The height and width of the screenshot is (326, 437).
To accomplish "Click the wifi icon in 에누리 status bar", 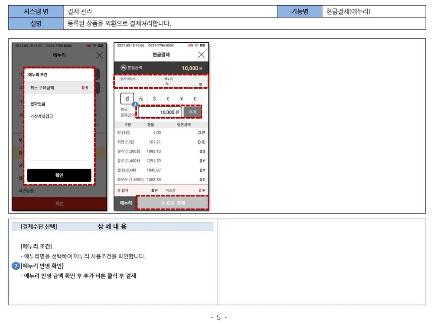I will (x=95, y=46).
